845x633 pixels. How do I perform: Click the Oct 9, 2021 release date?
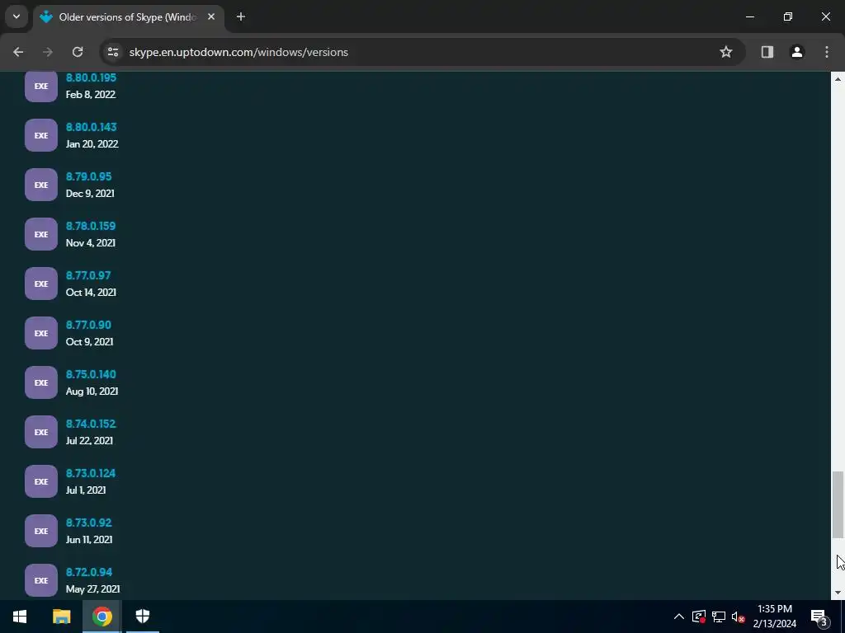tap(89, 342)
